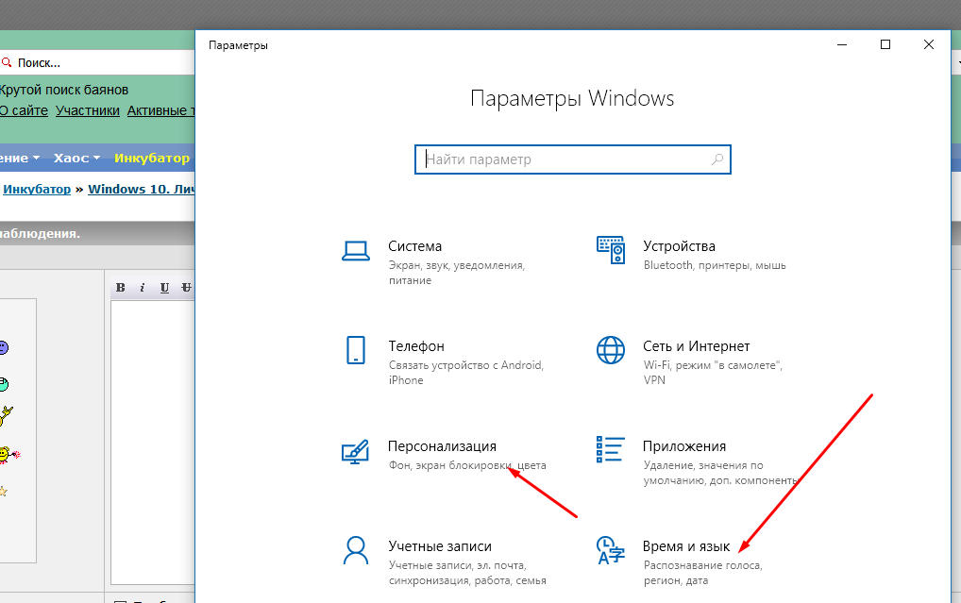Image resolution: width=961 pixels, height=603 pixels.
Task: Open the Устройства devices icon
Action: pyautogui.click(x=611, y=250)
